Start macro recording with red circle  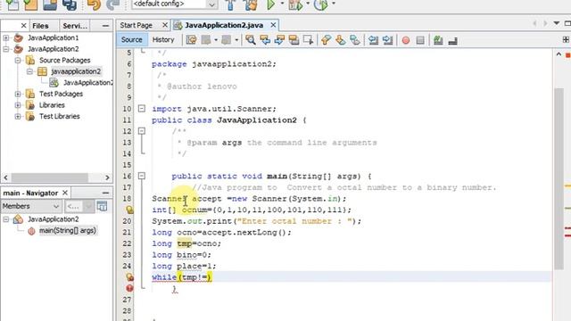pos(406,40)
